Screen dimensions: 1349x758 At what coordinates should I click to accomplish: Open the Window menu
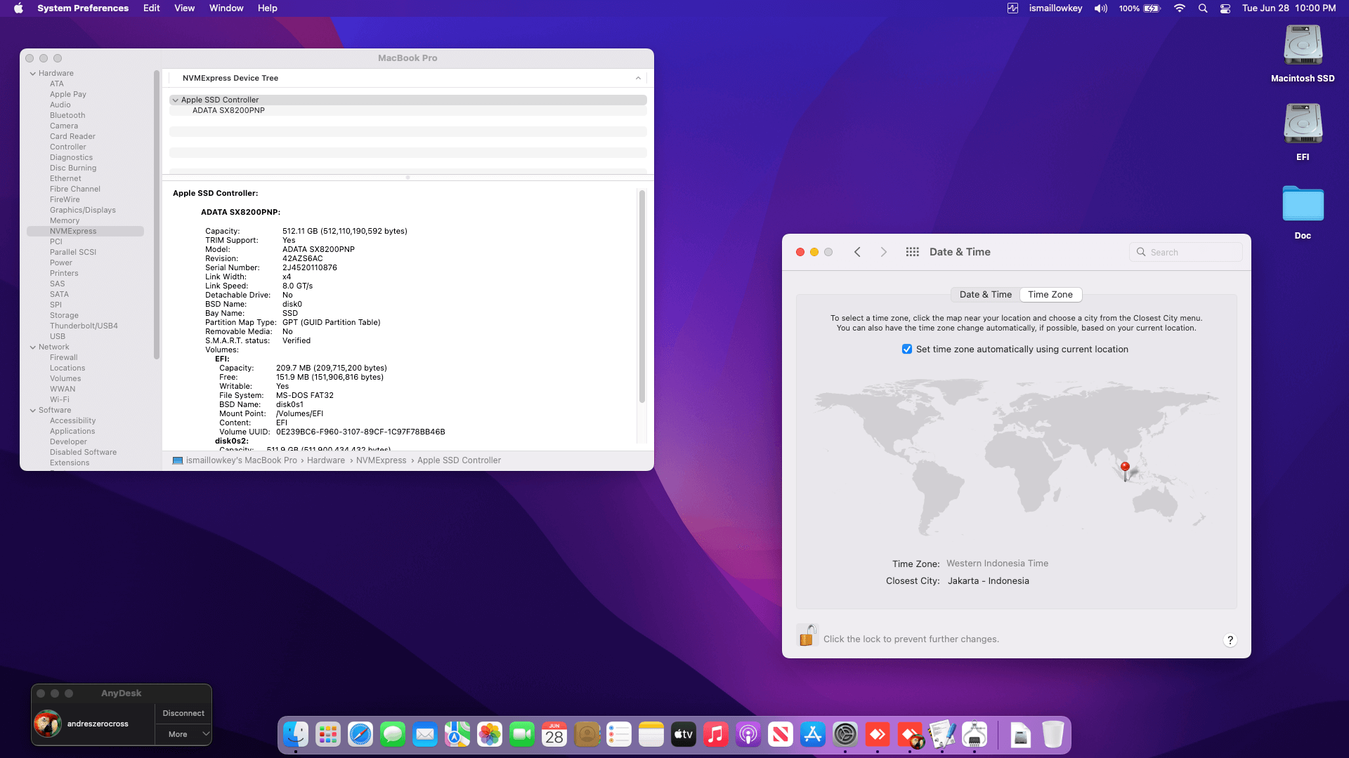pyautogui.click(x=226, y=8)
